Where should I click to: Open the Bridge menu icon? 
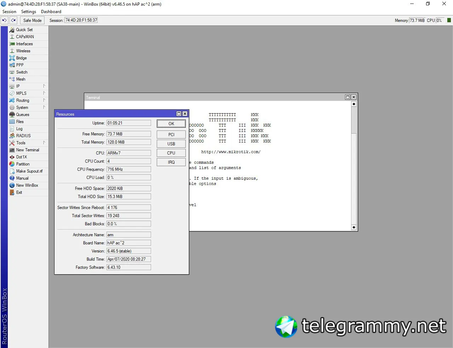click(x=12, y=58)
